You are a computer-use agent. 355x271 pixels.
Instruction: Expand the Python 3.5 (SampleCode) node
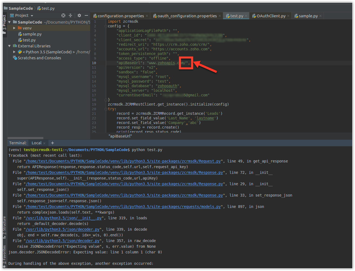point(14,52)
